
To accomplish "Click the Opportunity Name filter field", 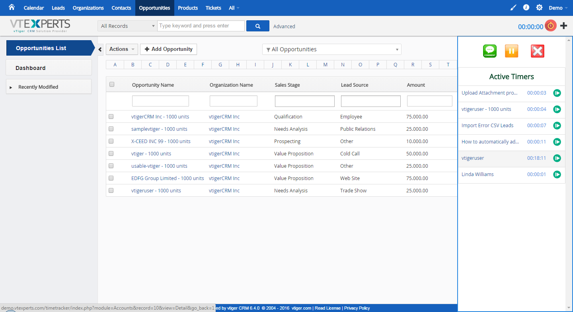I will [x=160, y=101].
